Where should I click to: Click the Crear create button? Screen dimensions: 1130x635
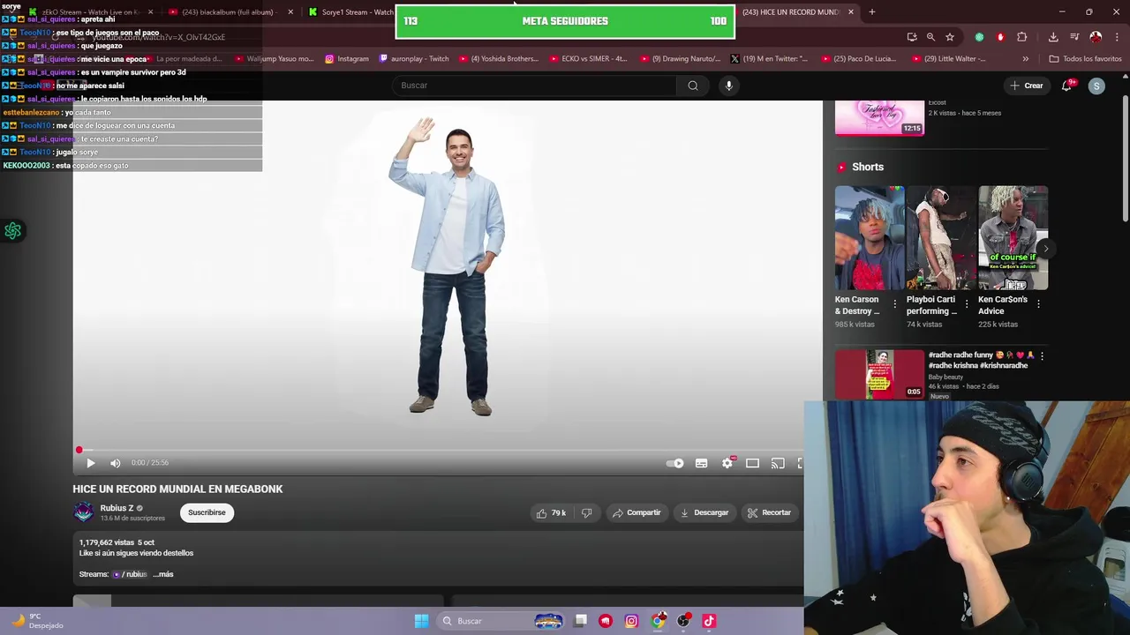[1027, 86]
